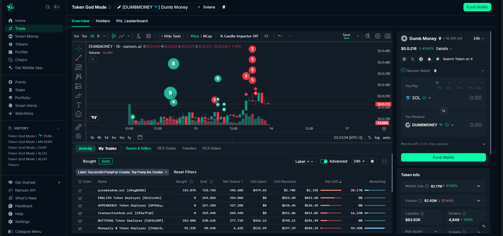The height and width of the screenshot is (236, 503).
Task: Activate the zoom in tool
Action: [78, 136]
